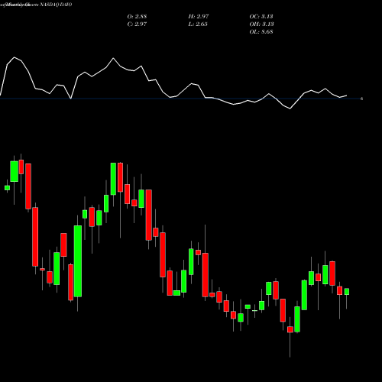The image size is (382, 382).
Task: Select the OC: 3.13 readout
Action: pyautogui.click(x=261, y=17)
